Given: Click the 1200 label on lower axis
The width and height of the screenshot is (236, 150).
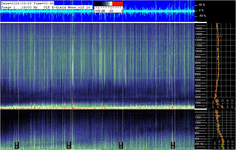Looking at the screenshot, I should pos(198,117).
